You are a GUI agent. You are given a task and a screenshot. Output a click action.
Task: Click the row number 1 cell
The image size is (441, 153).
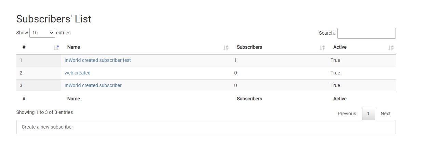point(21,60)
